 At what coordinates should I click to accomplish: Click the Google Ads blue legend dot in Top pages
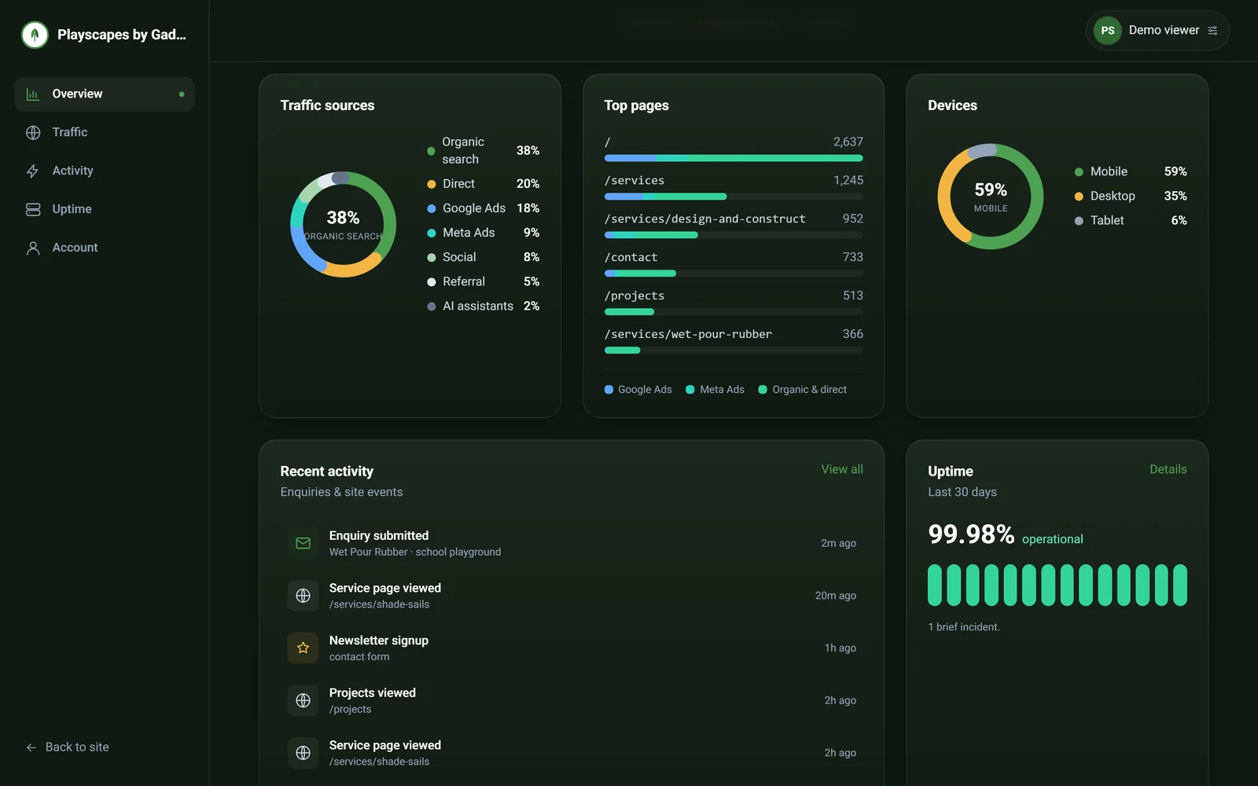click(x=609, y=390)
